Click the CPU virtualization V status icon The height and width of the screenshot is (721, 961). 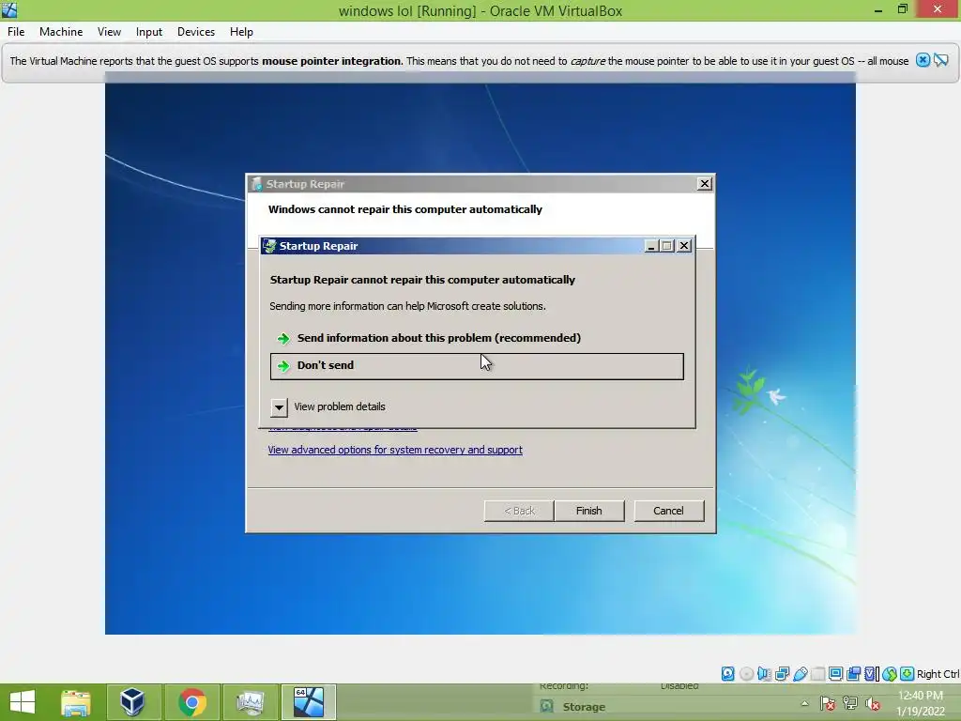(872, 674)
